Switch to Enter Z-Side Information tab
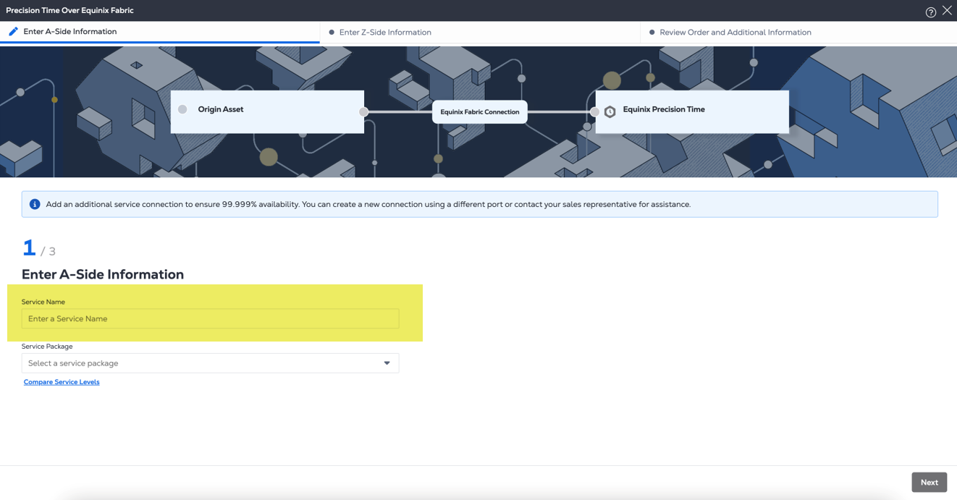The width and height of the screenshot is (957, 500). (480, 32)
